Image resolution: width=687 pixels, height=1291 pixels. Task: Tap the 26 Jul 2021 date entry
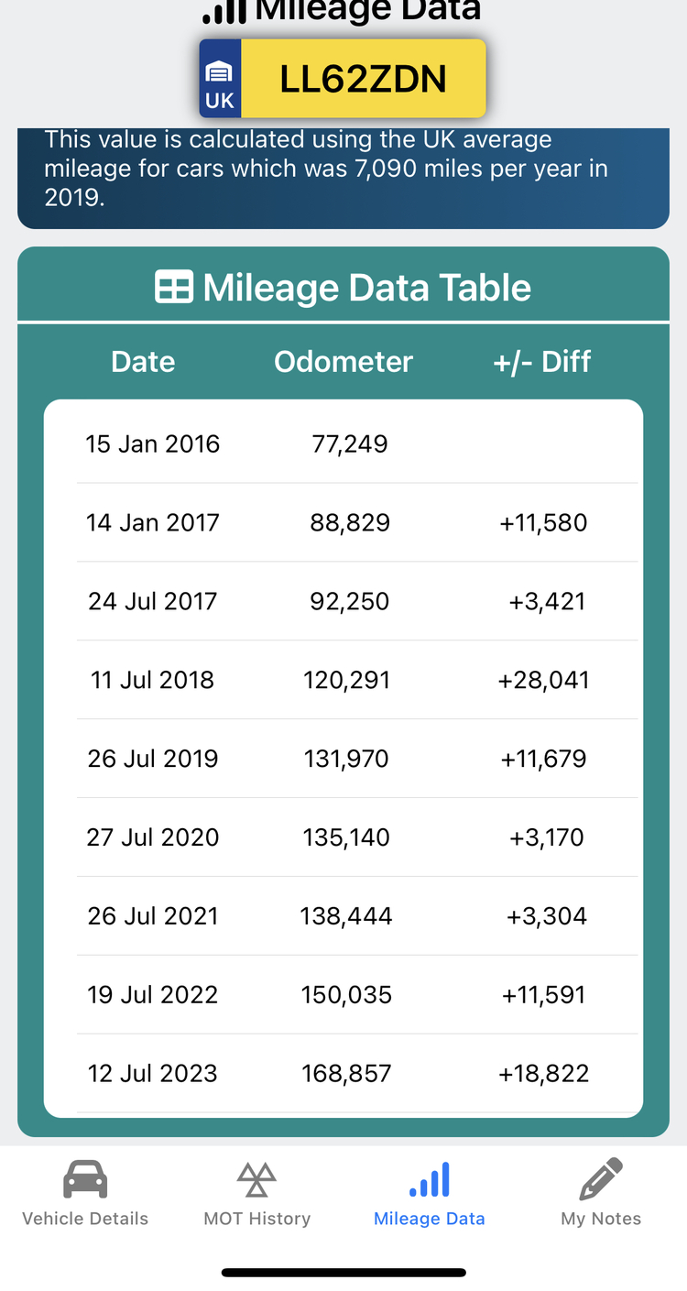click(153, 915)
